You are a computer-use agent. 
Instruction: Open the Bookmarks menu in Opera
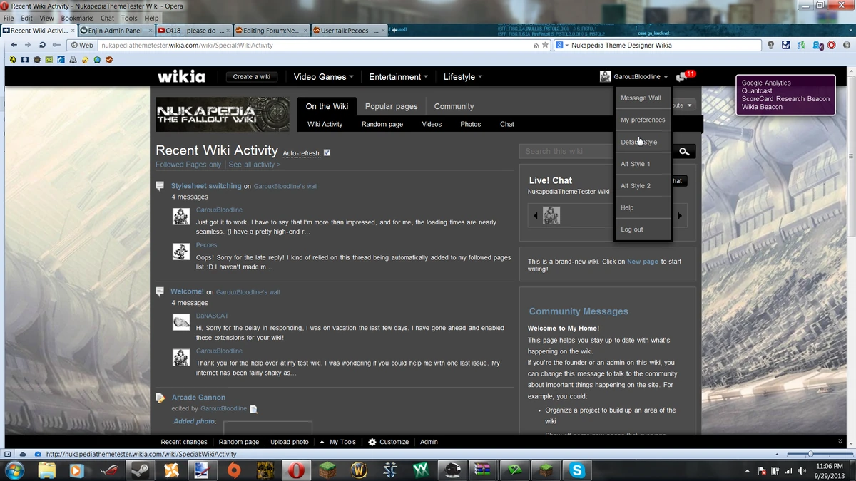[x=77, y=18]
